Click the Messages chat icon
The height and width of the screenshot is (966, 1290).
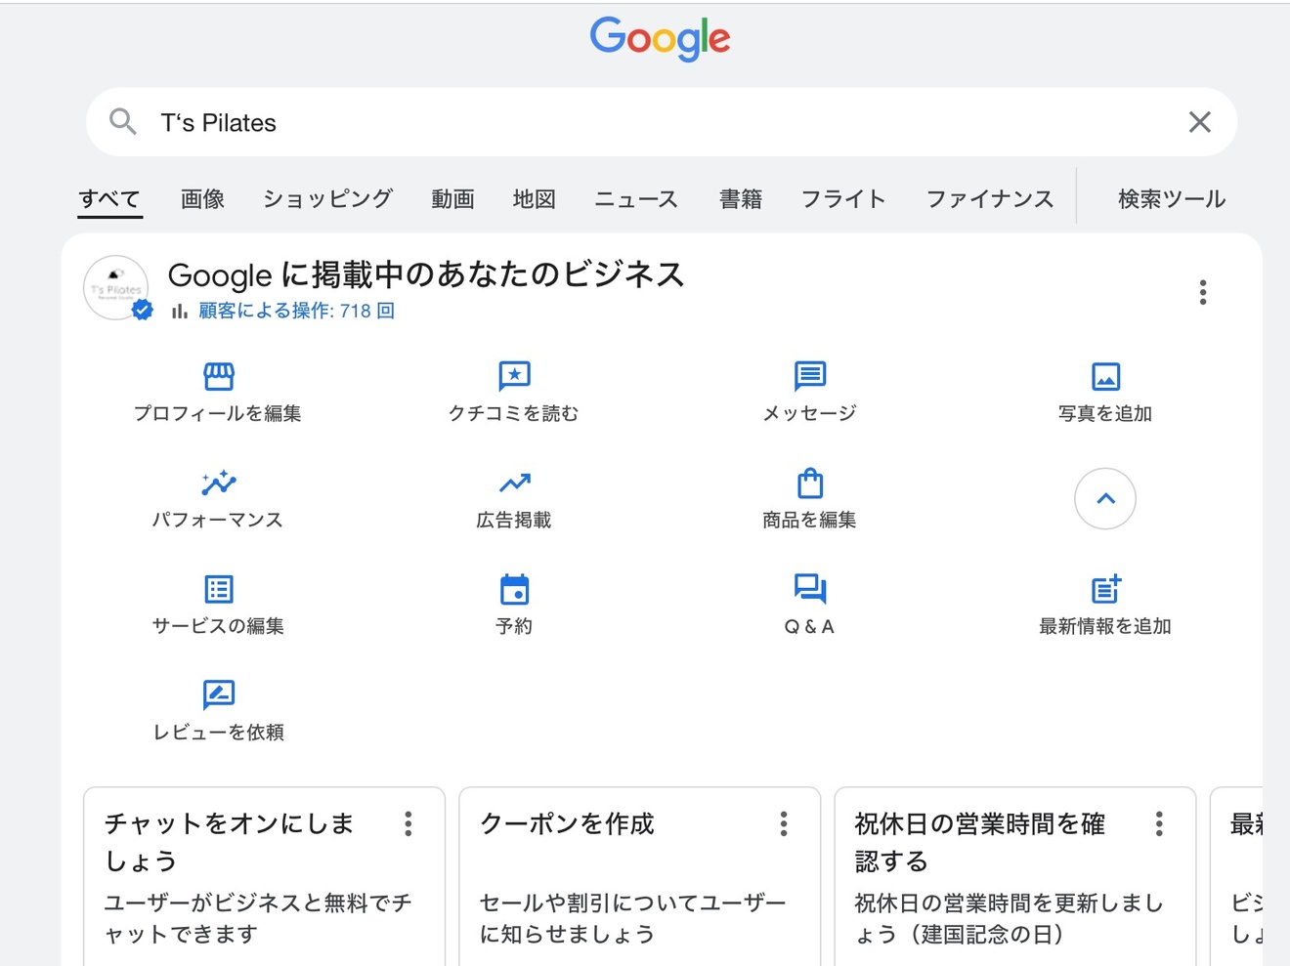809,376
